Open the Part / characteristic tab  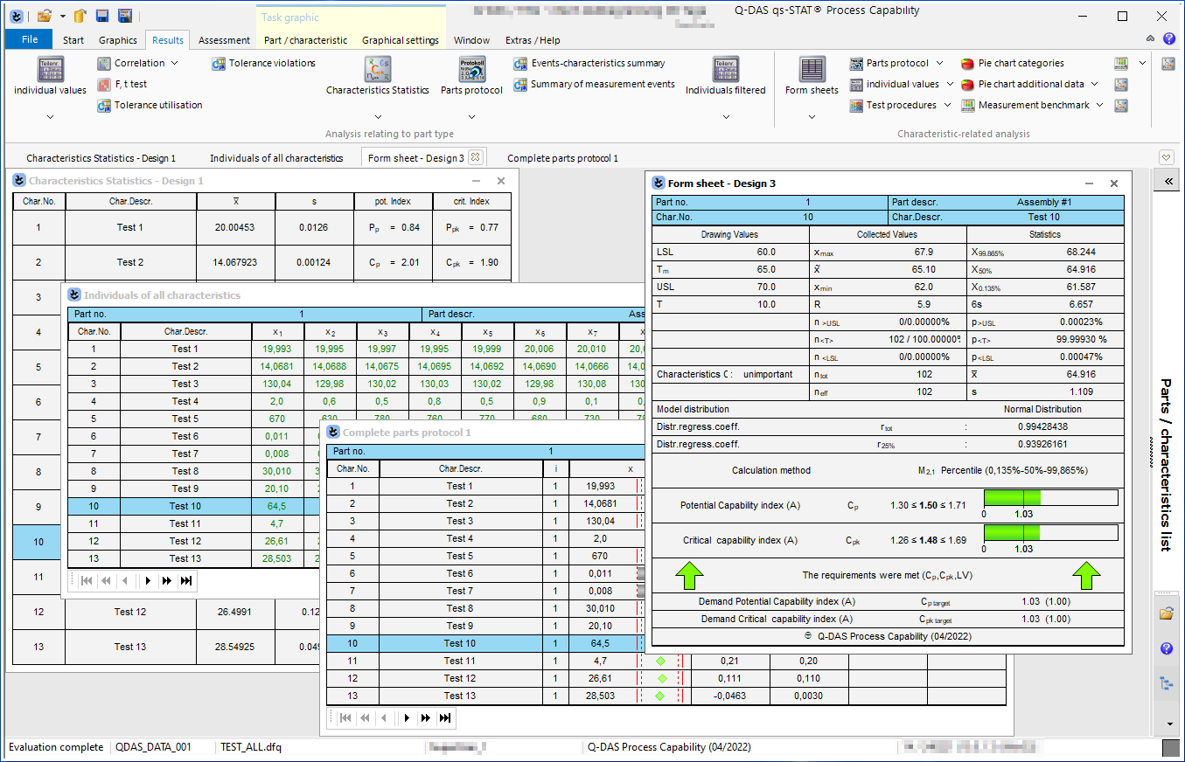click(306, 40)
